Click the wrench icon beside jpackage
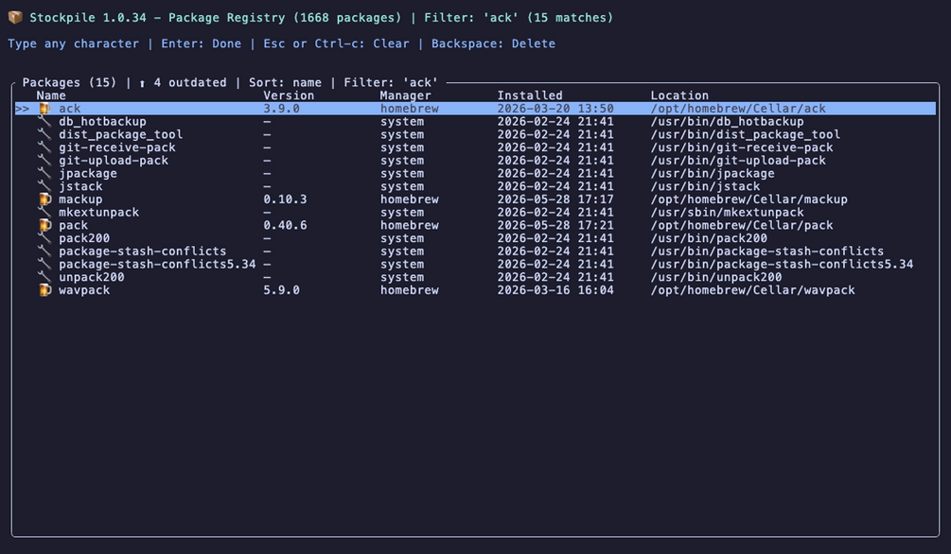Image resolution: width=951 pixels, height=554 pixels. (44, 173)
